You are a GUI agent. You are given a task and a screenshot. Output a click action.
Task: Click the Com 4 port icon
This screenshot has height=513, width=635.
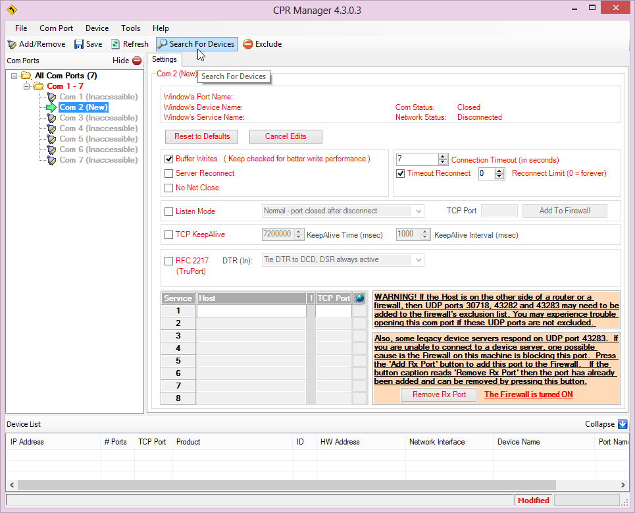pyautogui.click(x=51, y=128)
